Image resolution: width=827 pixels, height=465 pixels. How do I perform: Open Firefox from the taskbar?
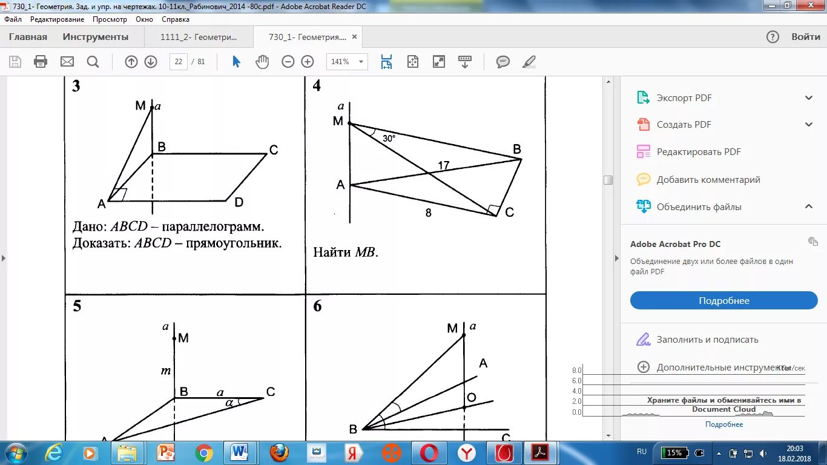pos(279,453)
